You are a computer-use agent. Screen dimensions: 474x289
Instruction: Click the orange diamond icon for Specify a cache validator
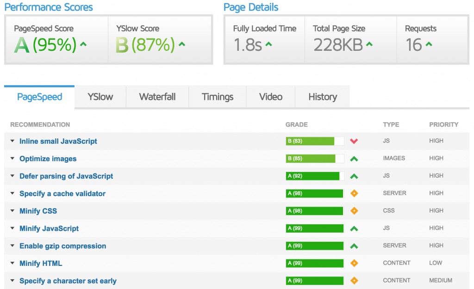[x=354, y=193]
